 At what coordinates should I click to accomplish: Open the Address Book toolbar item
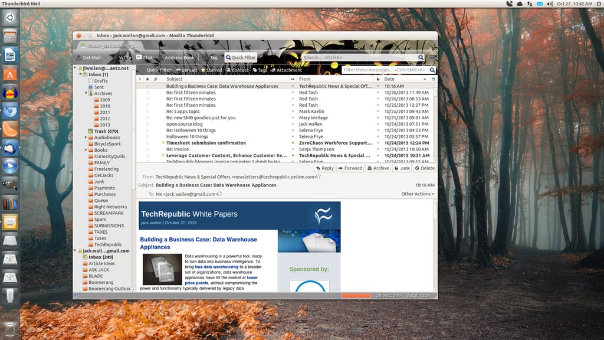(179, 57)
